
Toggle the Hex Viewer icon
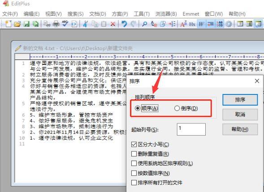[192, 24]
